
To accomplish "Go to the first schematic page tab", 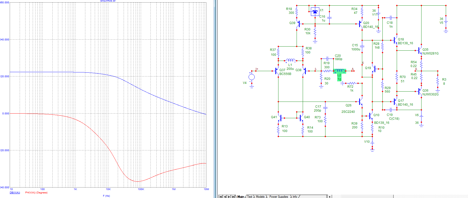I will tap(221, 196).
